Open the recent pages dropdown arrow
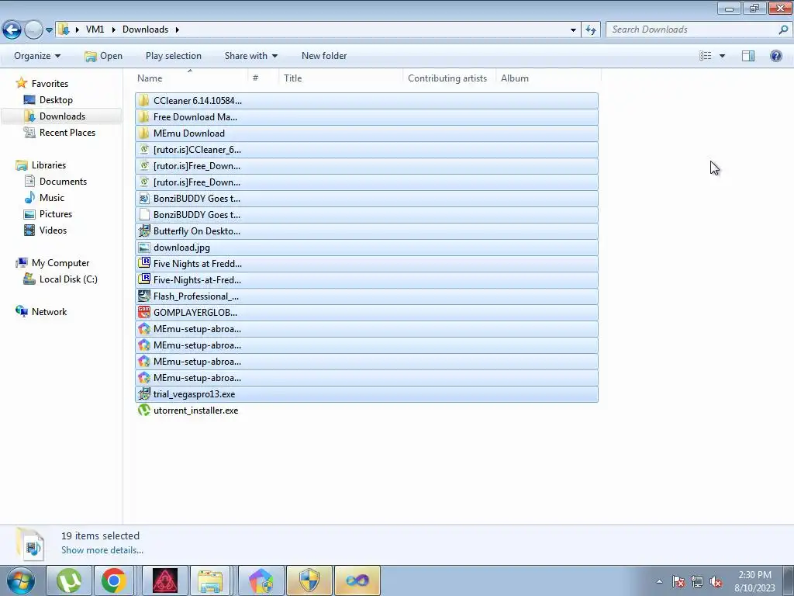The width and height of the screenshot is (794, 596). coord(49,30)
